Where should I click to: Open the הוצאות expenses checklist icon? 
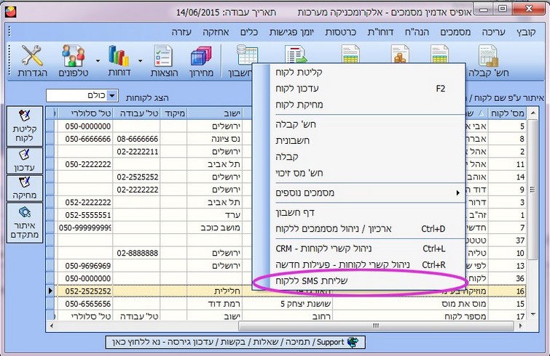(164, 61)
